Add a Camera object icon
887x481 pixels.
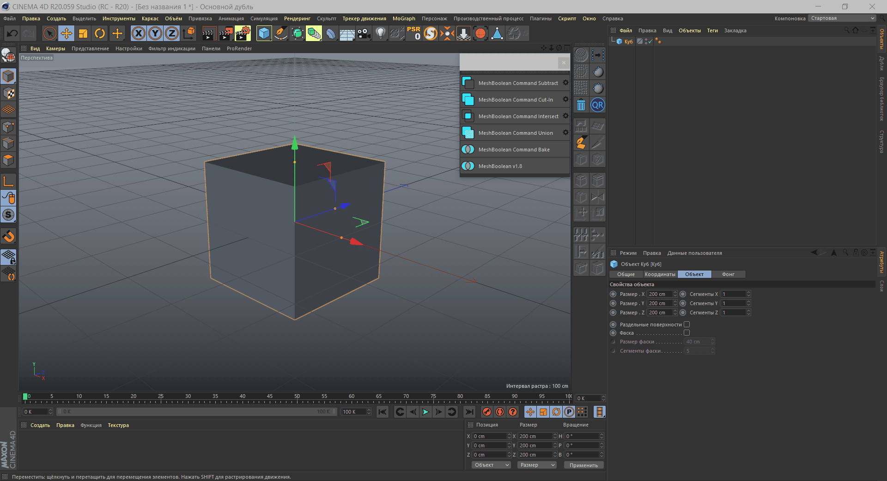click(364, 33)
